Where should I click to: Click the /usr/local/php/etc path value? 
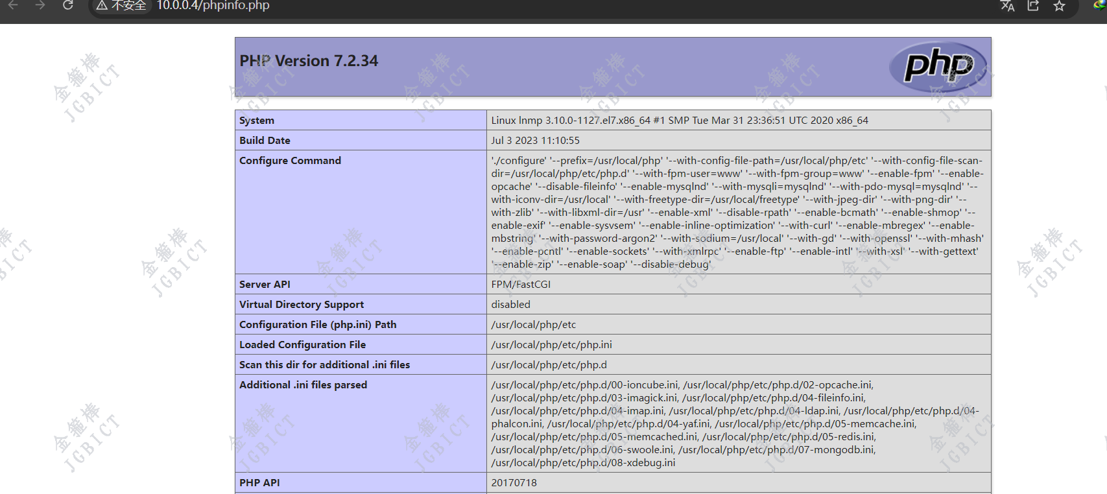[533, 325]
